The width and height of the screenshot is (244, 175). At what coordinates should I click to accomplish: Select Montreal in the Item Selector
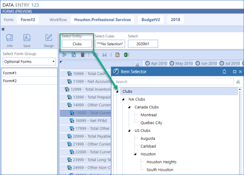[149, 115]
